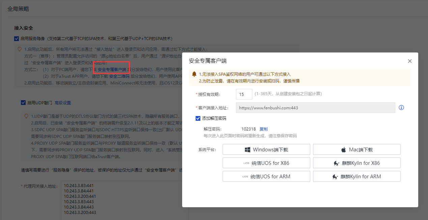Click the lightbulb tip icon under 启用UDP敲门
This screenshot has width=428, height=220.
coord(26,116)
